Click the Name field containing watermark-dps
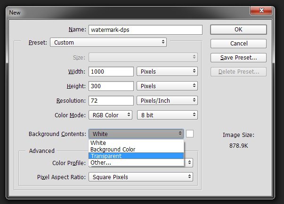This screenshot has height=204, width=284. tap(145, 30)
